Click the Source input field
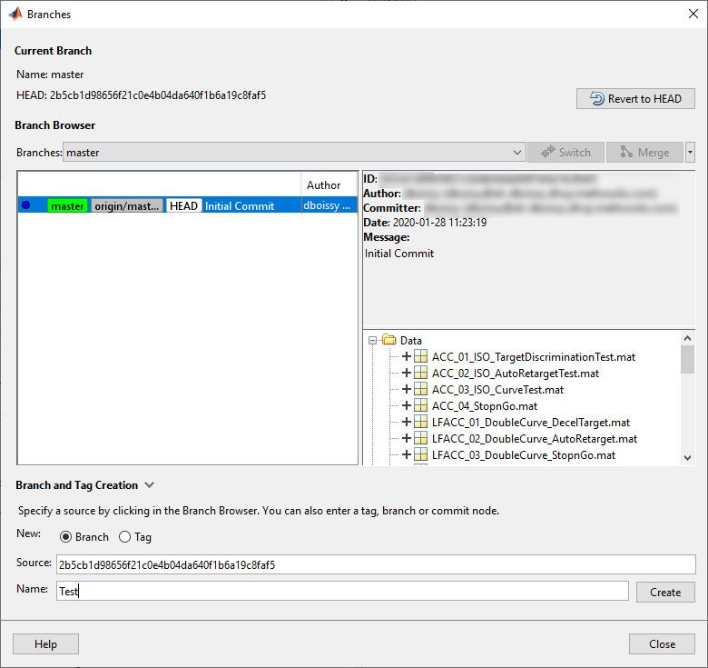This screenshot has height=668, width=708. [376, 564]
